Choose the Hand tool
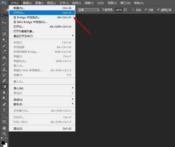175x147 pixels. coord(4,128)
